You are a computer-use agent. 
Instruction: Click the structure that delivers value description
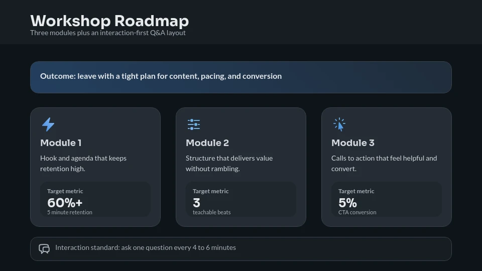tap(229, 164)
